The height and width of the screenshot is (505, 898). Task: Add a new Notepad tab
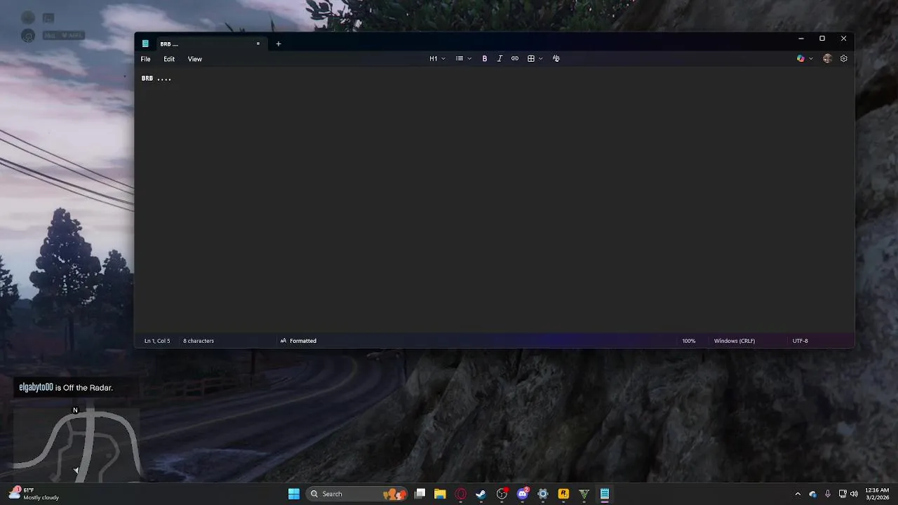pos(279,43)
